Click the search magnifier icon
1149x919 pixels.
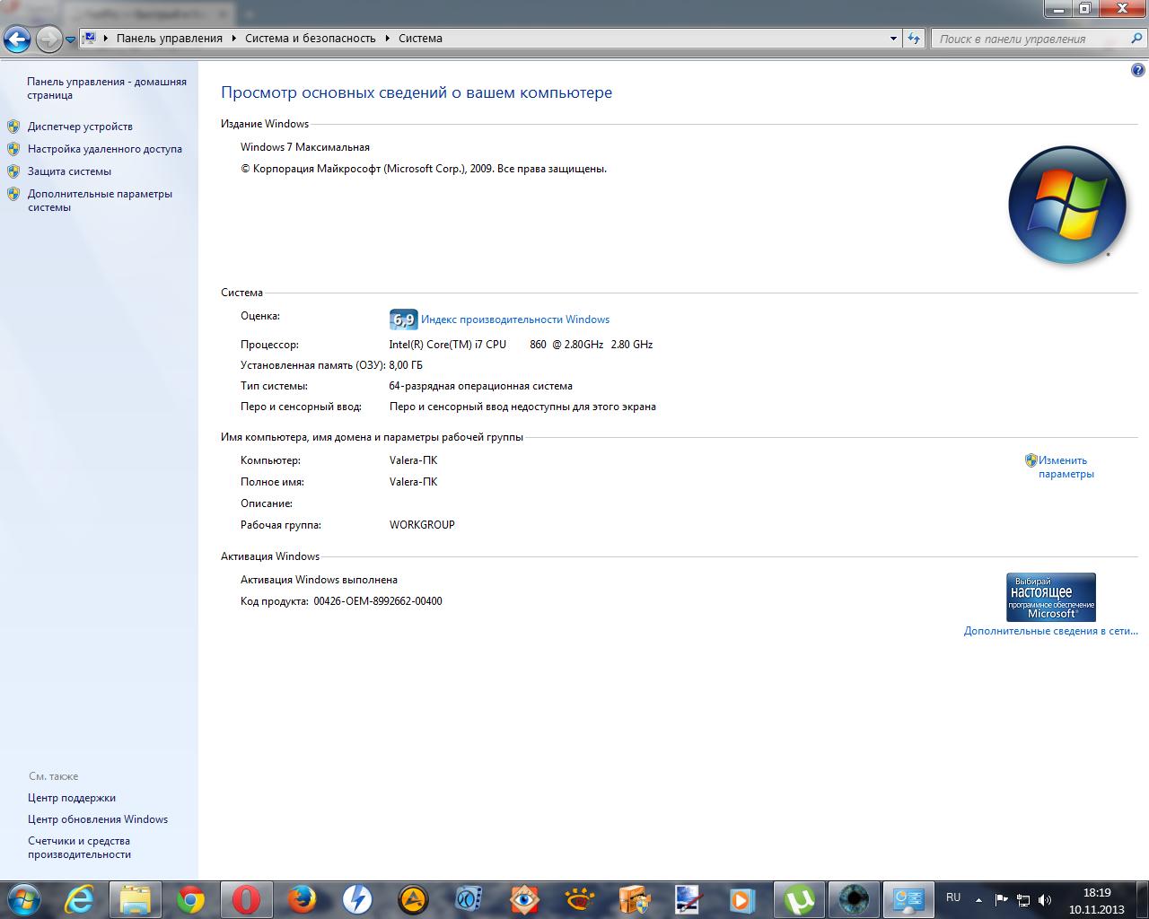(1137, 39)
